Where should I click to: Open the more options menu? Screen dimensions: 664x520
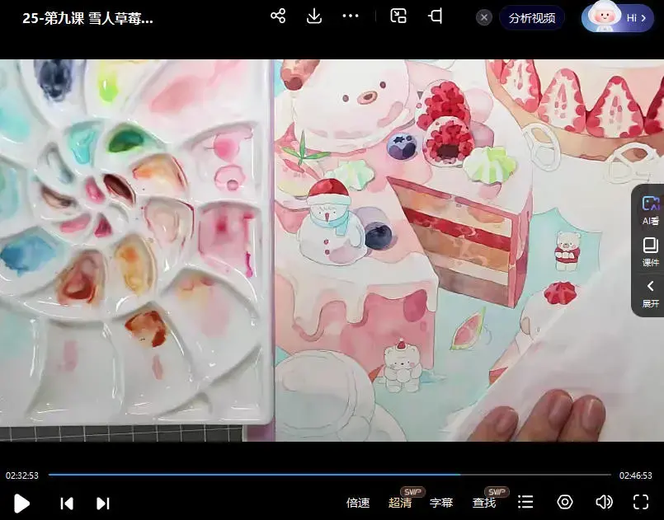[x=350, y=15]
